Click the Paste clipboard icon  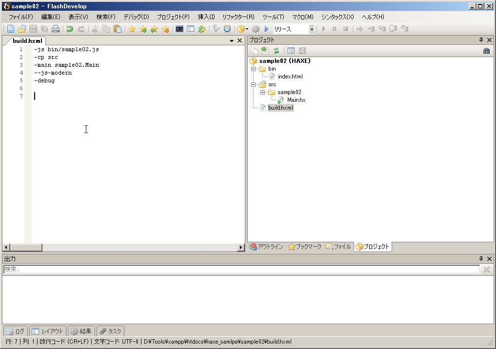tap(118, 29)
